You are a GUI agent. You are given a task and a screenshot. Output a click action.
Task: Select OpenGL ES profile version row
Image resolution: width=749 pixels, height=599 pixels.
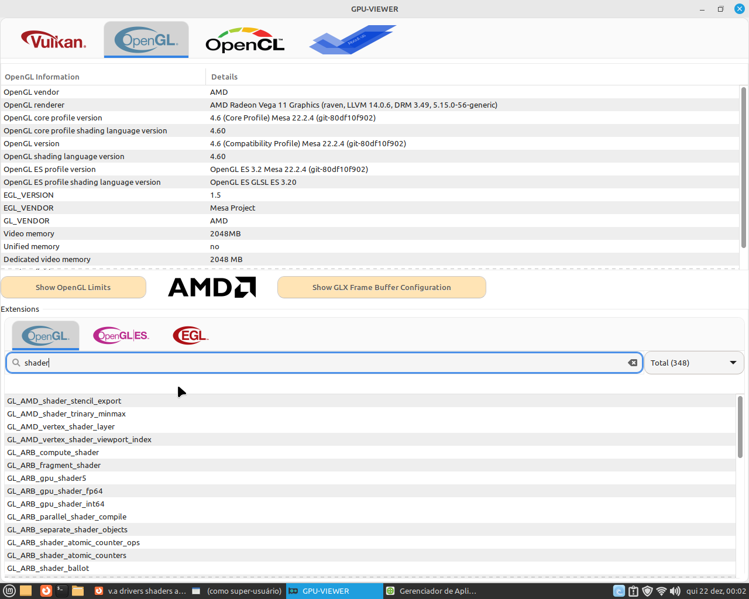[370, 169]
